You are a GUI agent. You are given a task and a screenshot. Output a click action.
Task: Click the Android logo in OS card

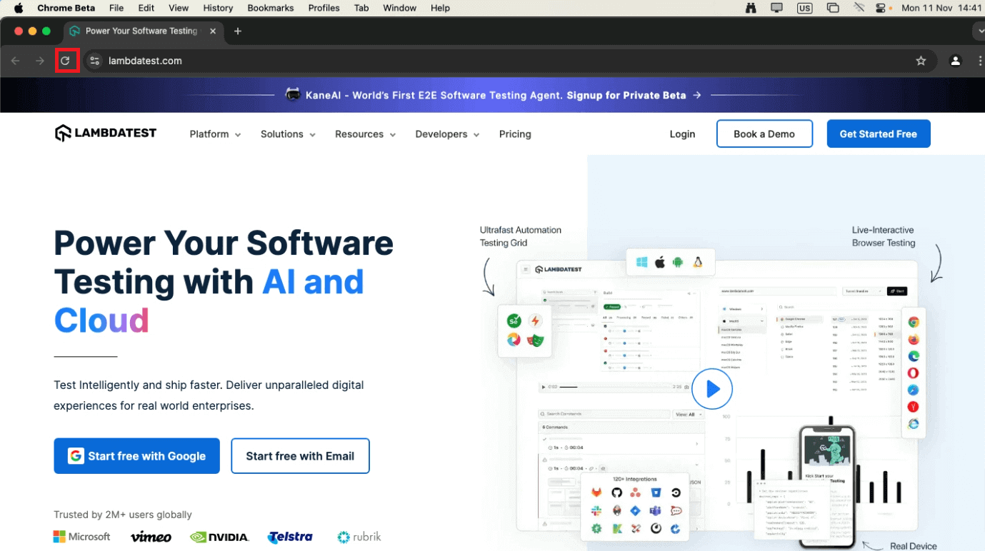click(x=679, y=263)
